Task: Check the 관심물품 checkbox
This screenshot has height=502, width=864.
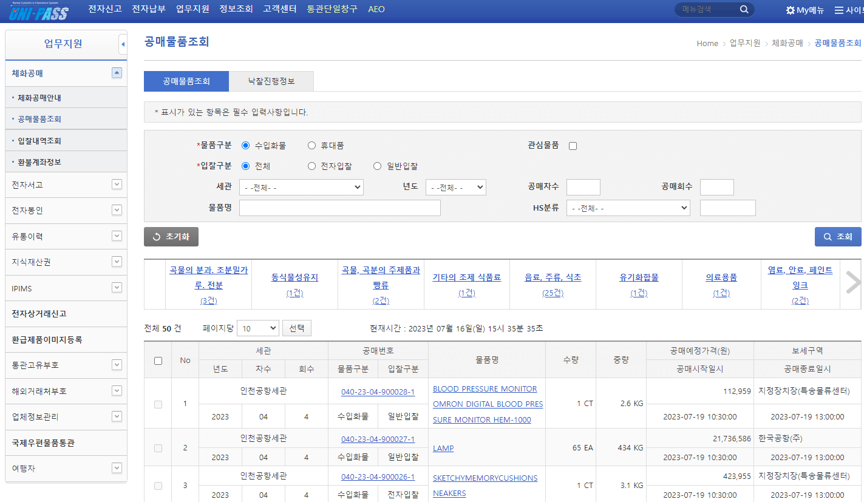Action: click(573, 146)
